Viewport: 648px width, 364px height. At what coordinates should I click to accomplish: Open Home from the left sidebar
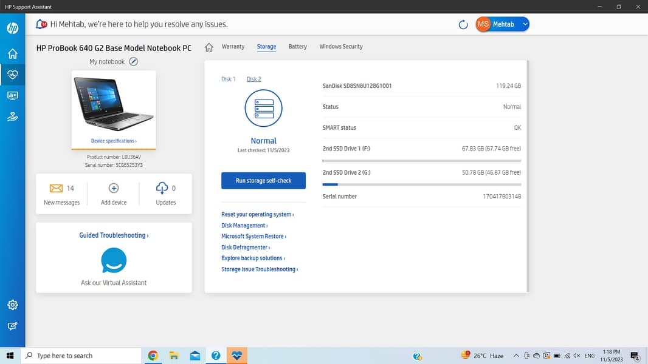click(12, 54)
